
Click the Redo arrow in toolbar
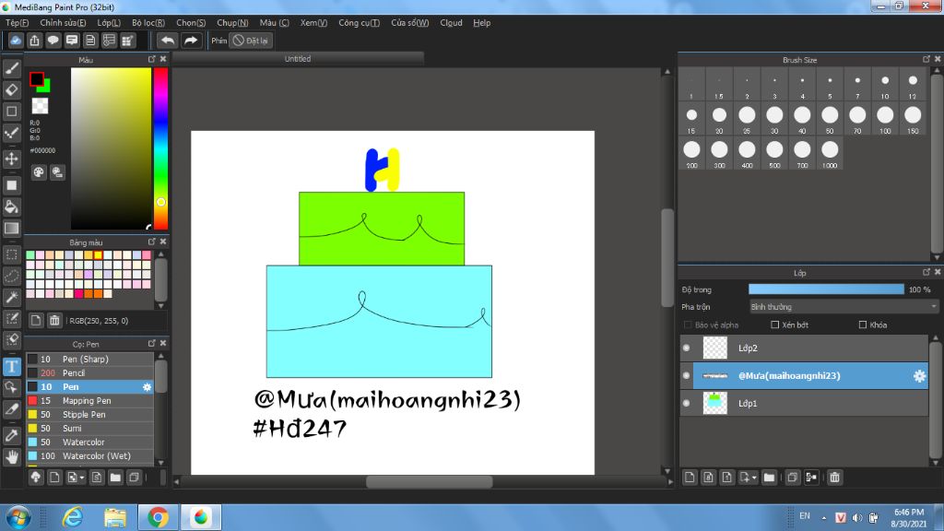click(x=191, y=41)
